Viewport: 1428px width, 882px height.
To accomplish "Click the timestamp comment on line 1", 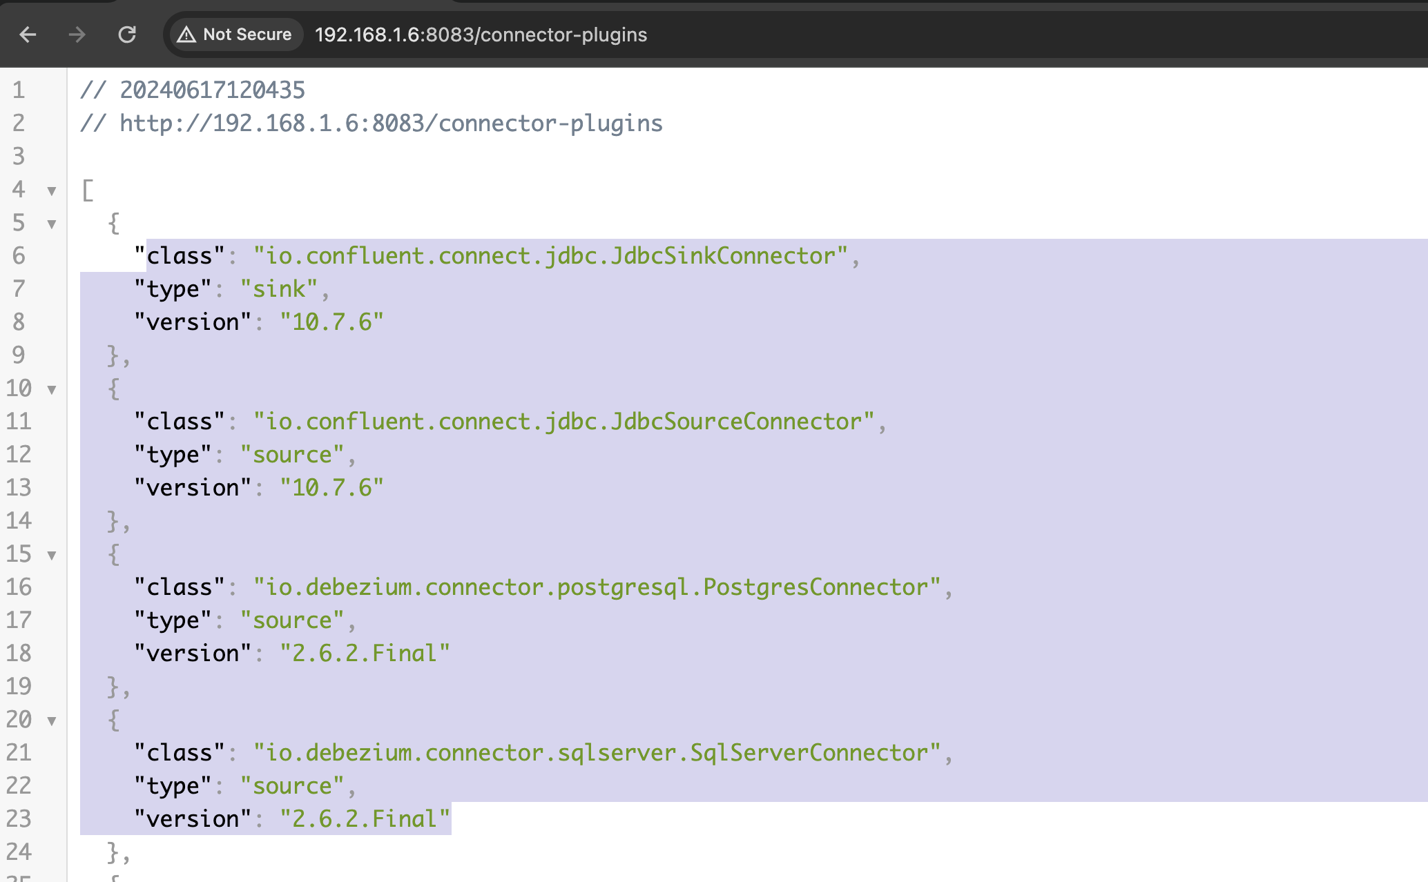I will [x=212, y=90].
